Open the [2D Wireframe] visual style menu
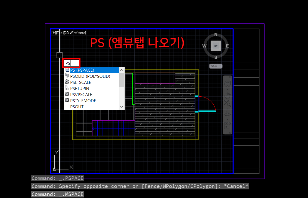The width and height of the screenshot is (308, 198). click(75, 33)
